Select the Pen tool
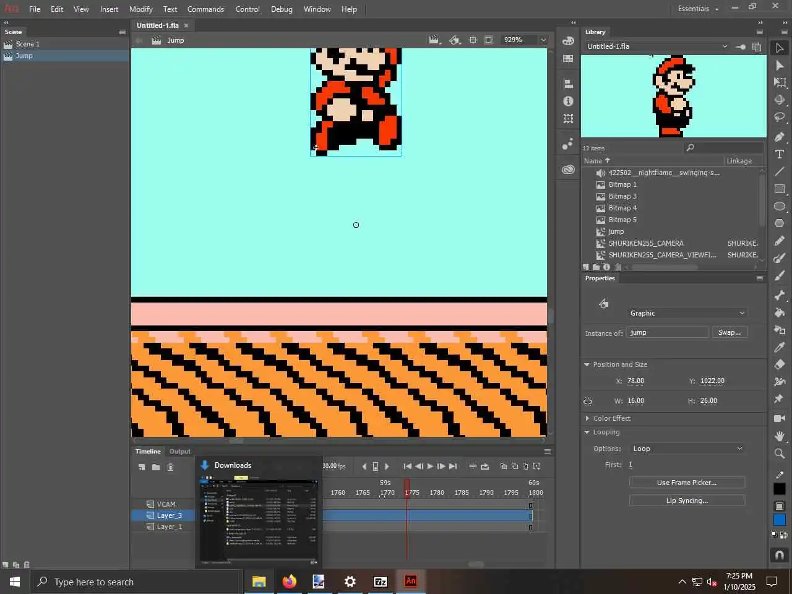Viewport: 792px width, 594px height. click(x=780, y=137)
